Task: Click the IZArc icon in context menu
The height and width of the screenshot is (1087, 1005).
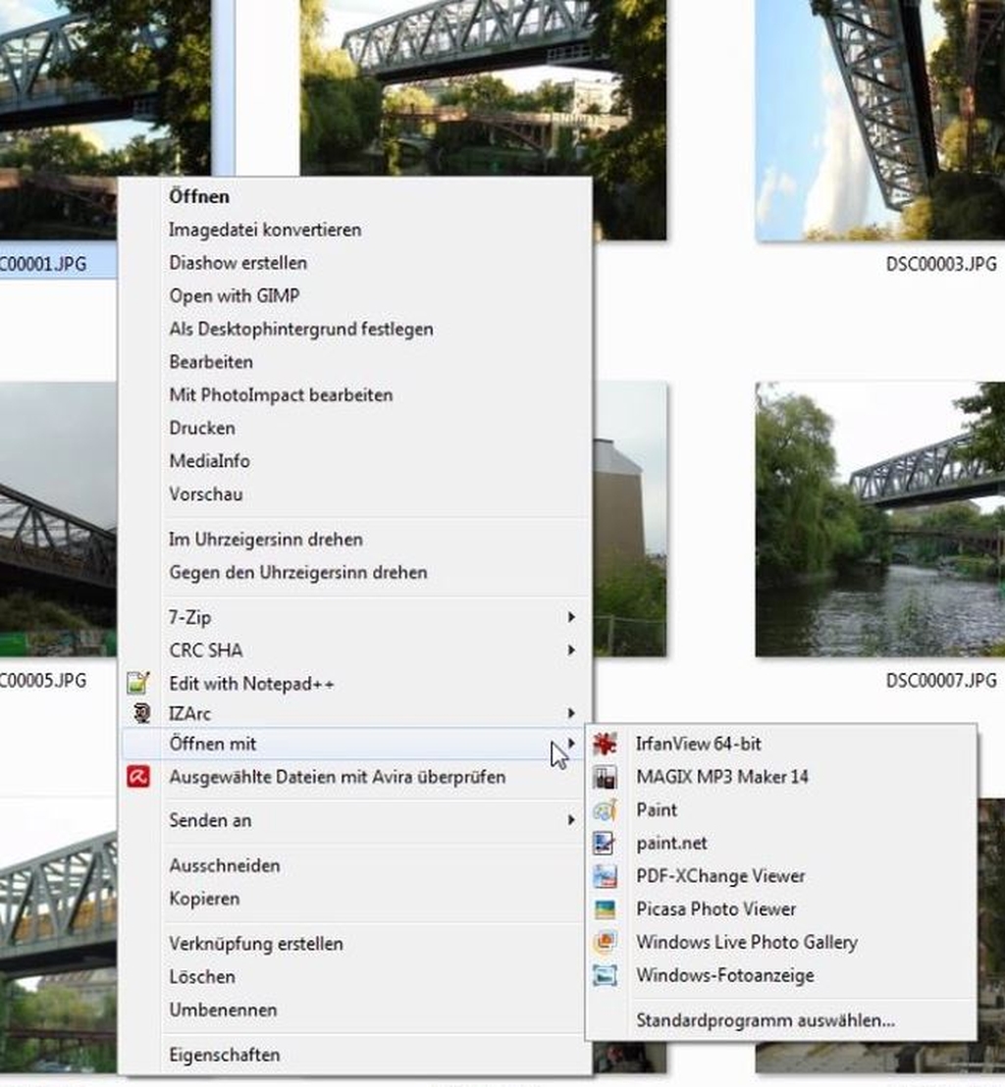Action: click(x=141, y=713)
